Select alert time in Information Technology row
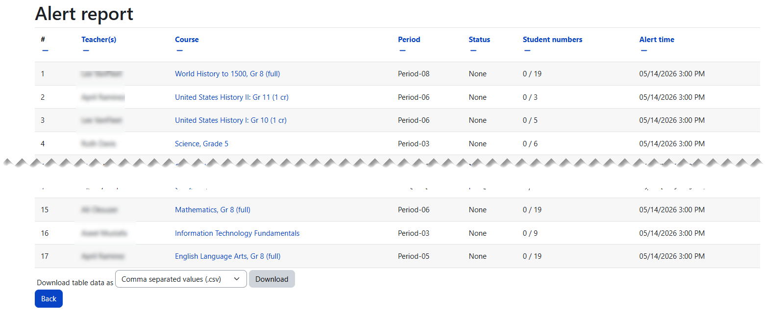765x316 pixels. [x=672, y=233]
